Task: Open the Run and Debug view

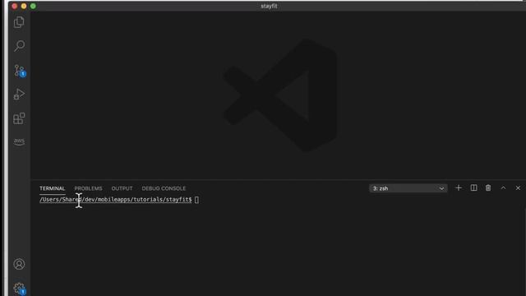Action: [19, 95]
